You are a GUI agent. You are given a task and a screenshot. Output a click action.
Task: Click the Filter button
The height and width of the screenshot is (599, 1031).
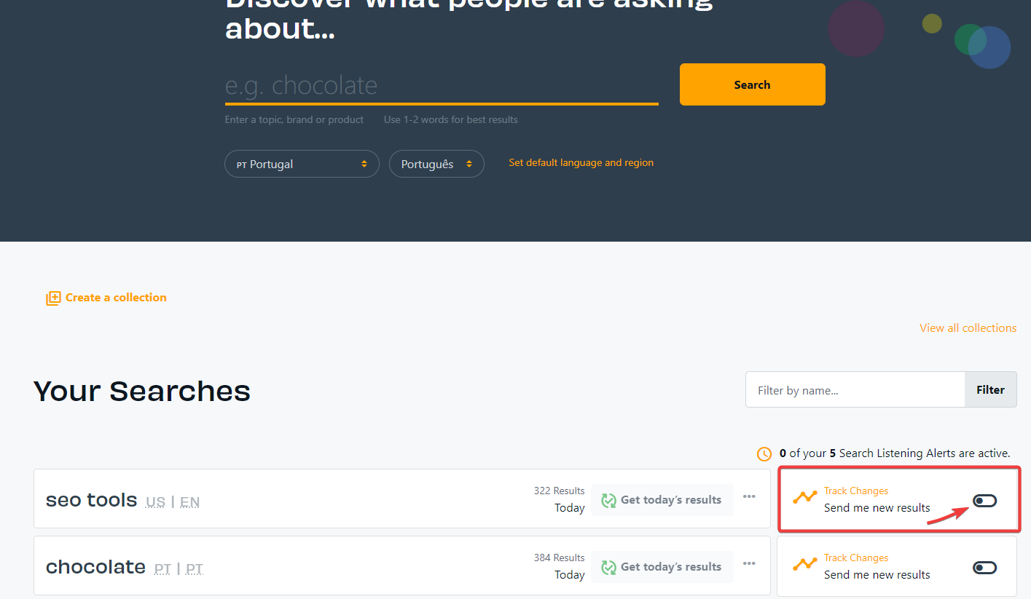tap(990, 390)
